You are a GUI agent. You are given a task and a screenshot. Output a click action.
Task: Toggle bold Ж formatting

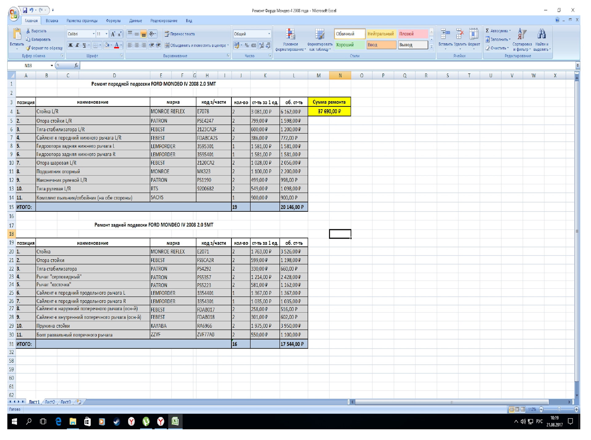click(70, 45)
